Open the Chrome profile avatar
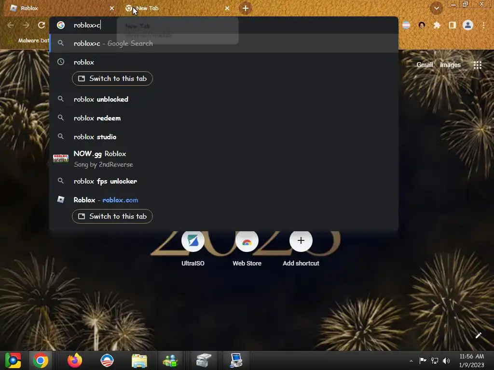Image resolution: width=494 pixels, height=370 pixels. pyautogui.click(x=468, y=25)
